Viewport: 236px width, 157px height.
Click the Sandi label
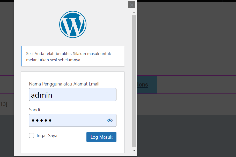pyautogui.click(x=34, y=110)
